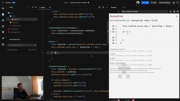The image size is (180, 101).
Task: Open the vertical dots menu at top right
Action: click(x=177, y=3)
